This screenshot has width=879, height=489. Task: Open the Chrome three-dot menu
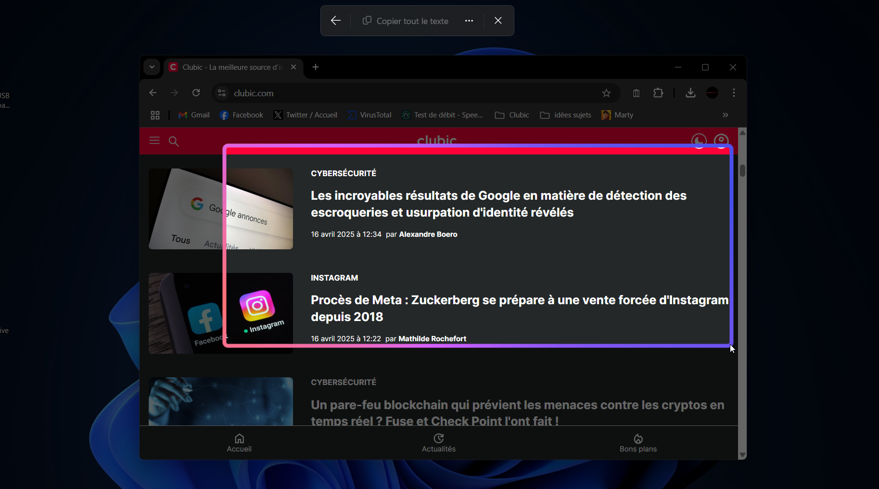734,93
